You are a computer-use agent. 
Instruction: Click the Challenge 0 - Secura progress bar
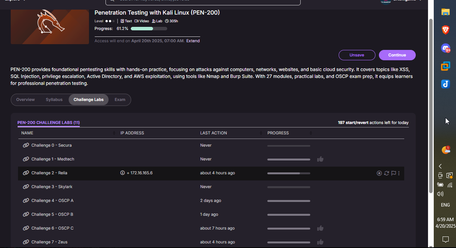tap(289, 145)
